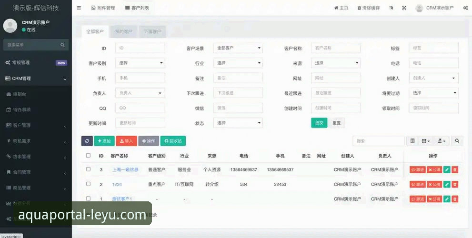The height and width of the screenshot is (238, 472).
Task: Toggle the table card view icon
Action: coord(412,141)
